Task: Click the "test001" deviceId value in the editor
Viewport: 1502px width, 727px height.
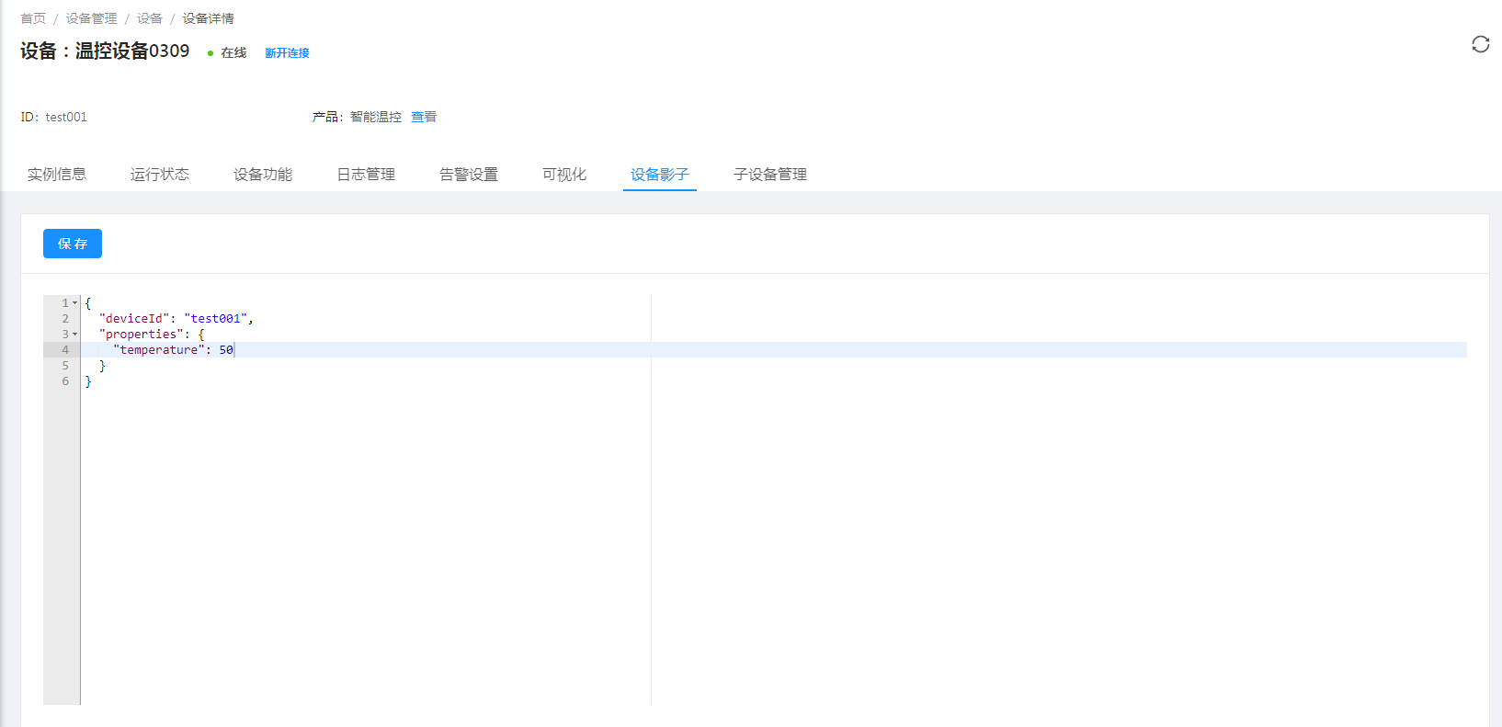Action: 216,319
